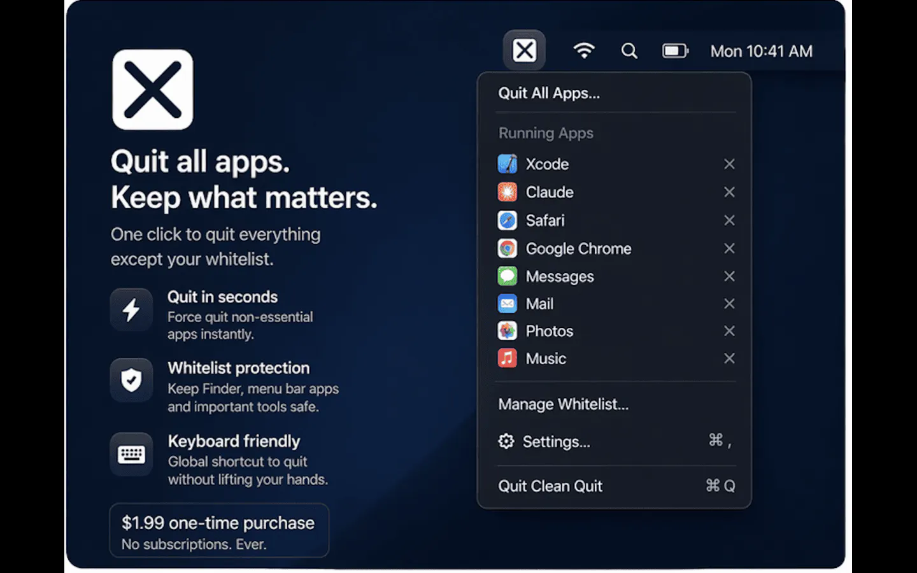Click the Running Apps section header

546,133
